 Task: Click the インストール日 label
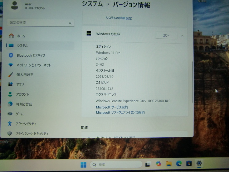(105, 71)
